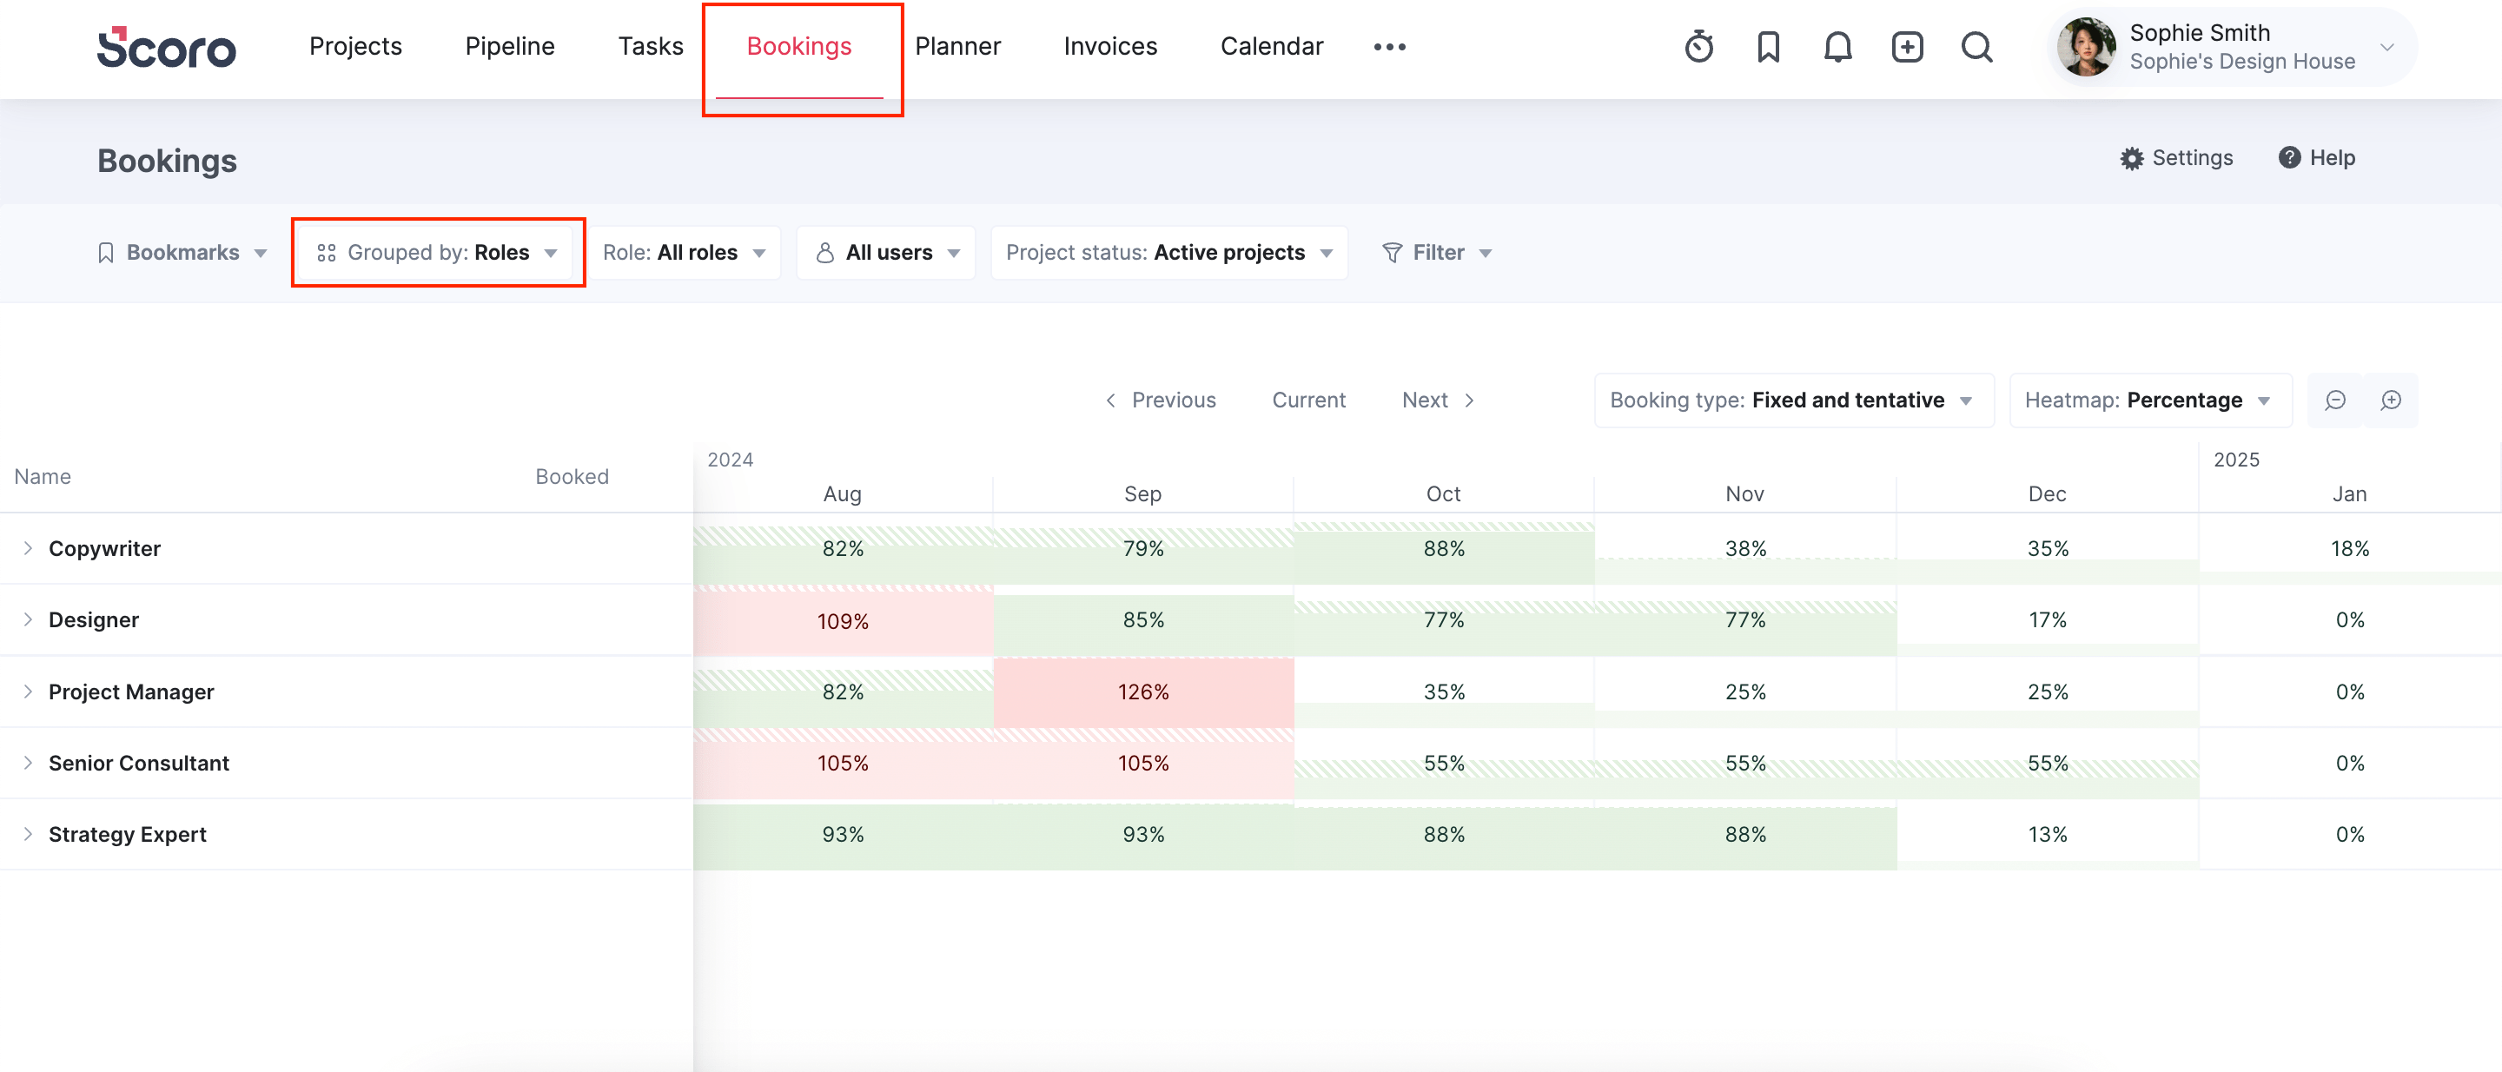Click the Nov month header
Viewport: 2502px width, 1072px height.
(1744, 493)
